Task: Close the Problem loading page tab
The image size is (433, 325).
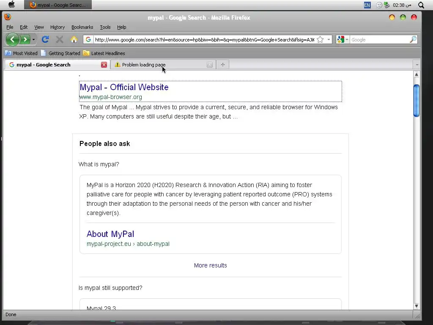Action: pyautogui.click(x=210, y=65)
